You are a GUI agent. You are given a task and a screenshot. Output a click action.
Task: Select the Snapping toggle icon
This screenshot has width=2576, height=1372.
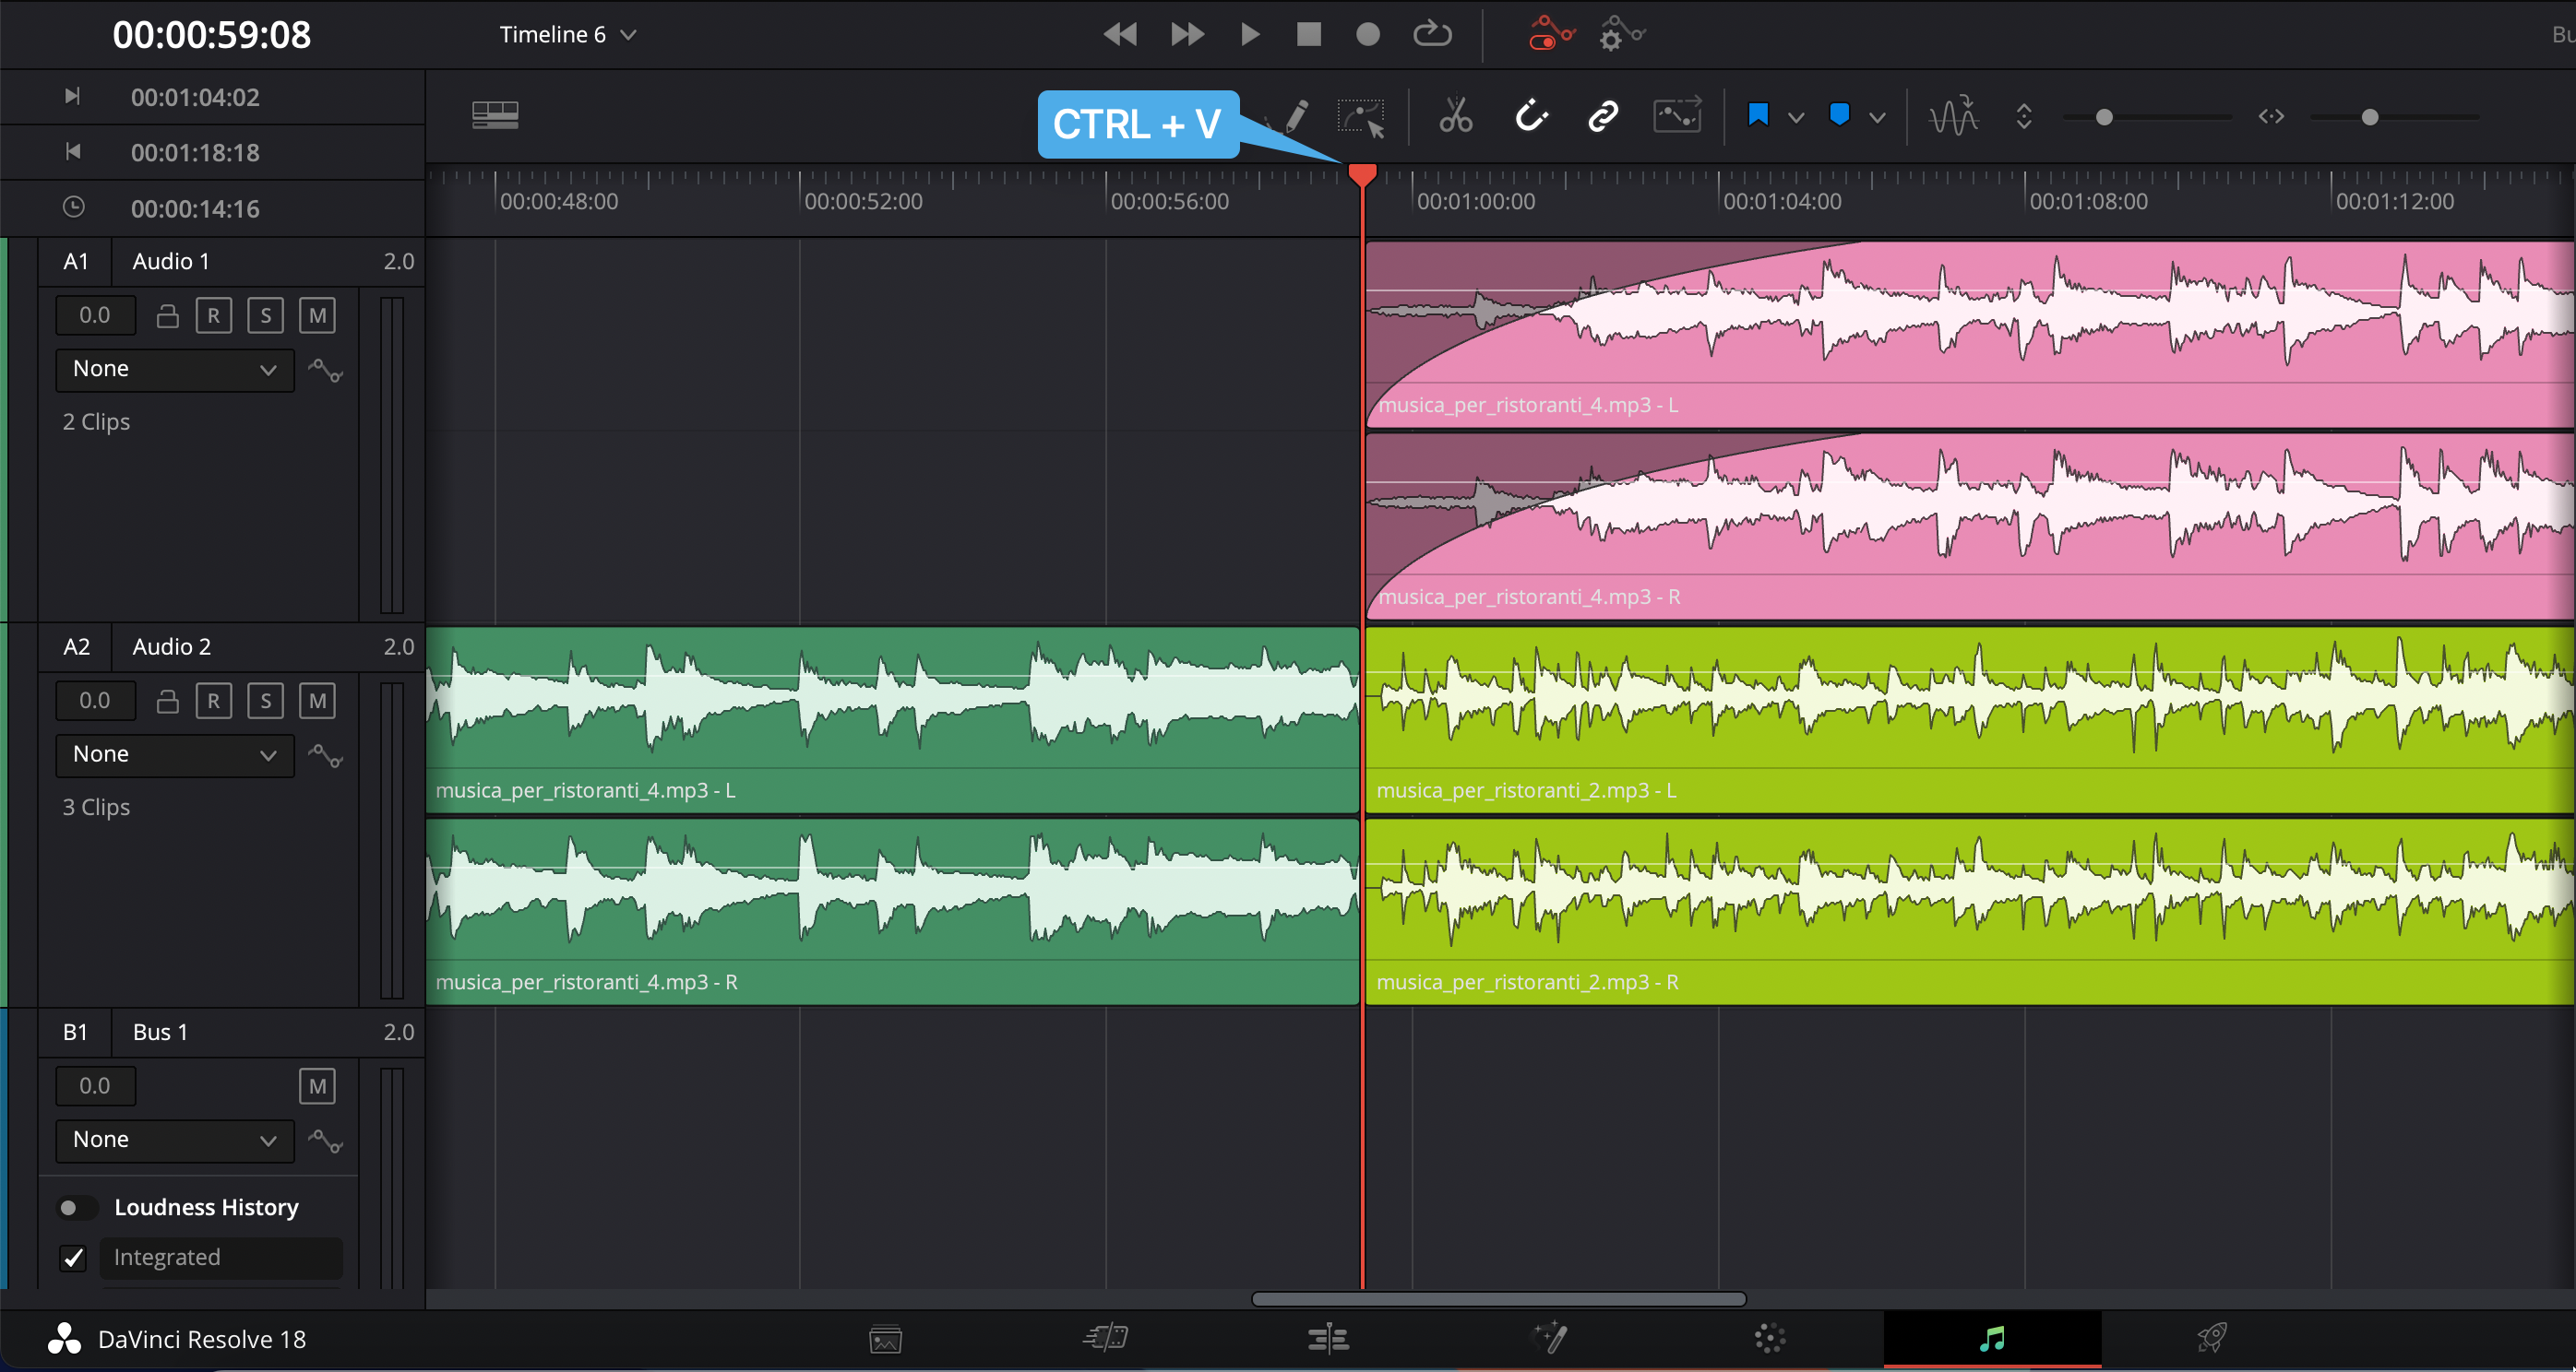(x=1528, y=116)
